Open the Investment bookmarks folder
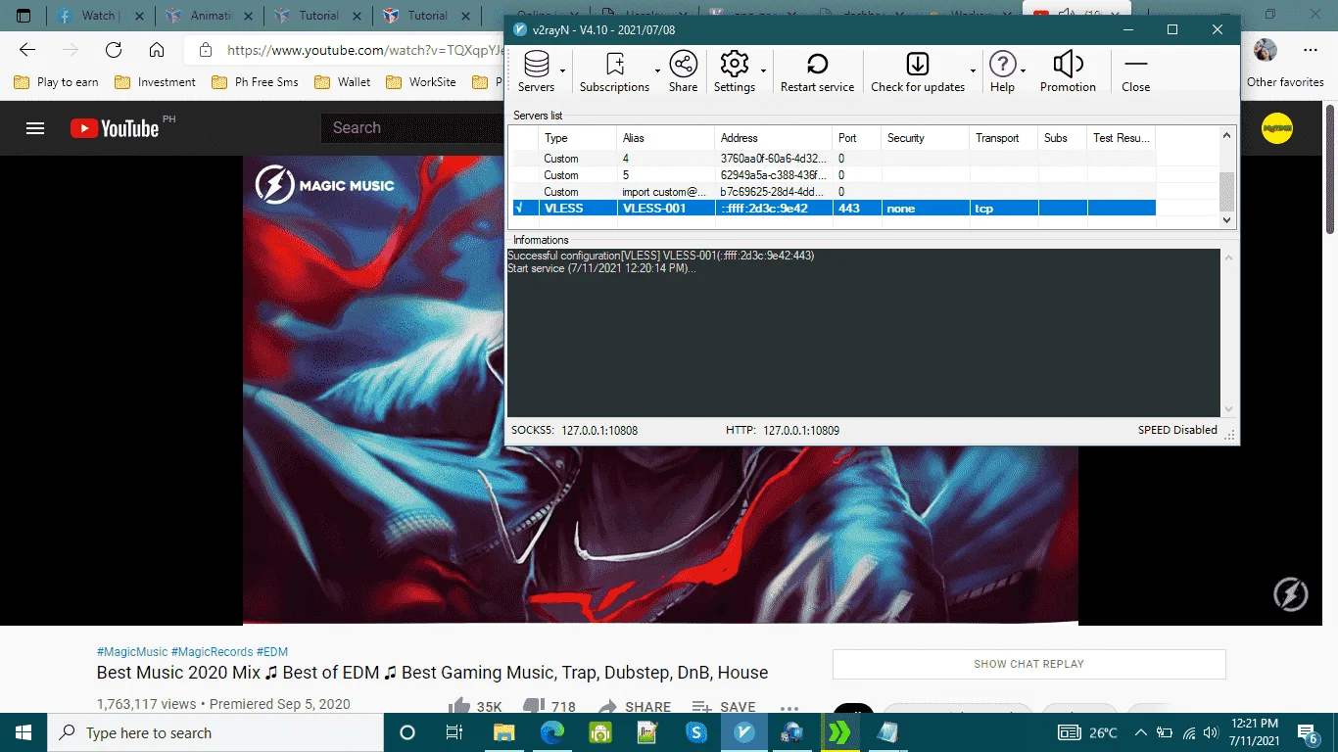 [x=156, y=82]
